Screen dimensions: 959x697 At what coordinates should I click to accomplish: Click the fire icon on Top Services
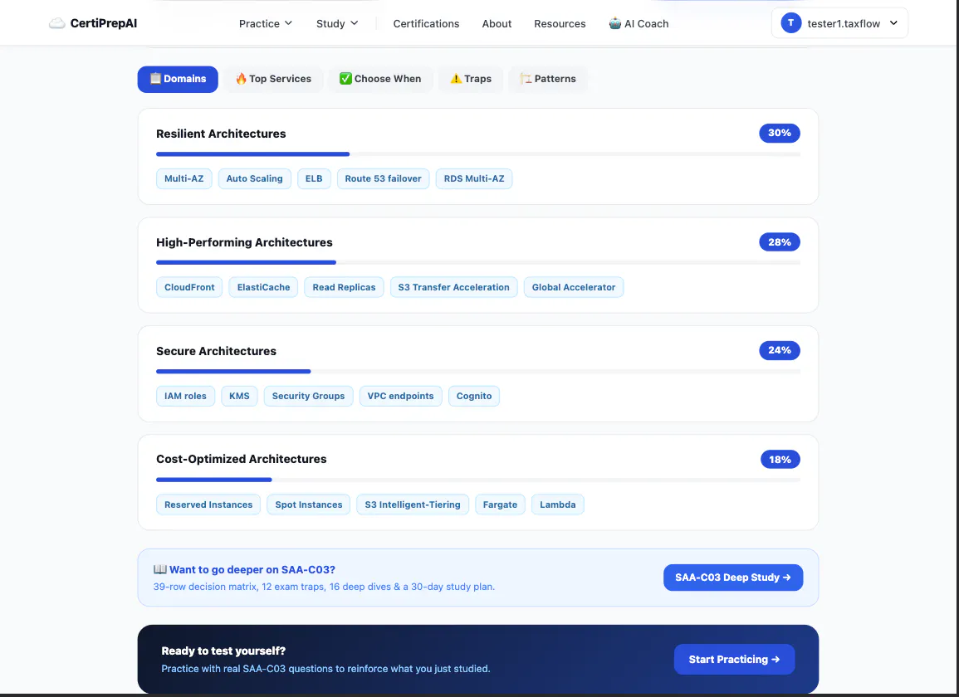pos(241,78)
